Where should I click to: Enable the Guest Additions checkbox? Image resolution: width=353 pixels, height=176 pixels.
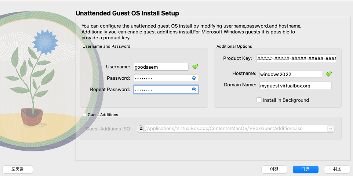pyautogui.click(x=85, y=115)
